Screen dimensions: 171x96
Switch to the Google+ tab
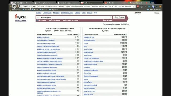(115, 3)
